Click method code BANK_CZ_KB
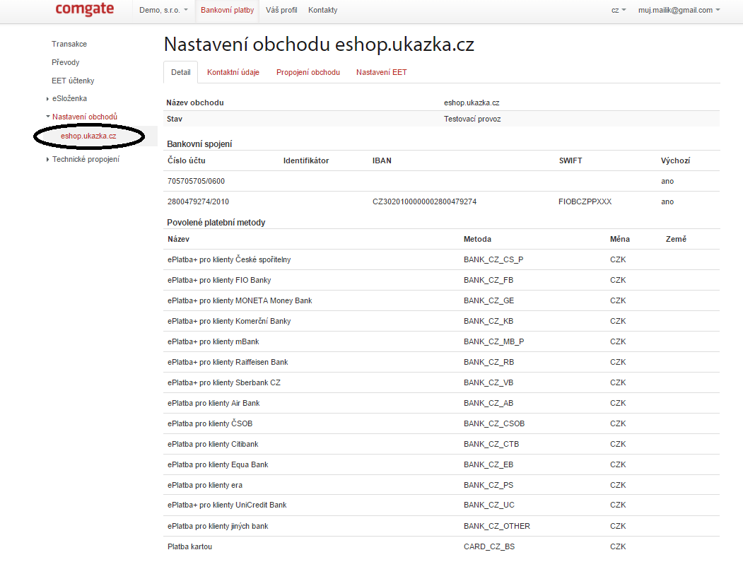This screenshot has height=562, width=743. pos(488,321)
